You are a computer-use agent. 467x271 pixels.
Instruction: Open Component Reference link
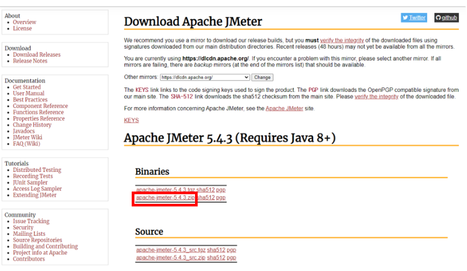pos(41,106)
